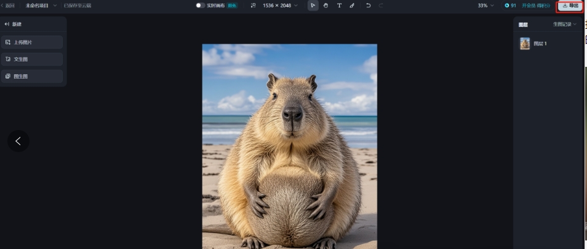Open the 未命名项目 project name dropdown
This screenshot has height=249, width=587.
click(41, 6)
